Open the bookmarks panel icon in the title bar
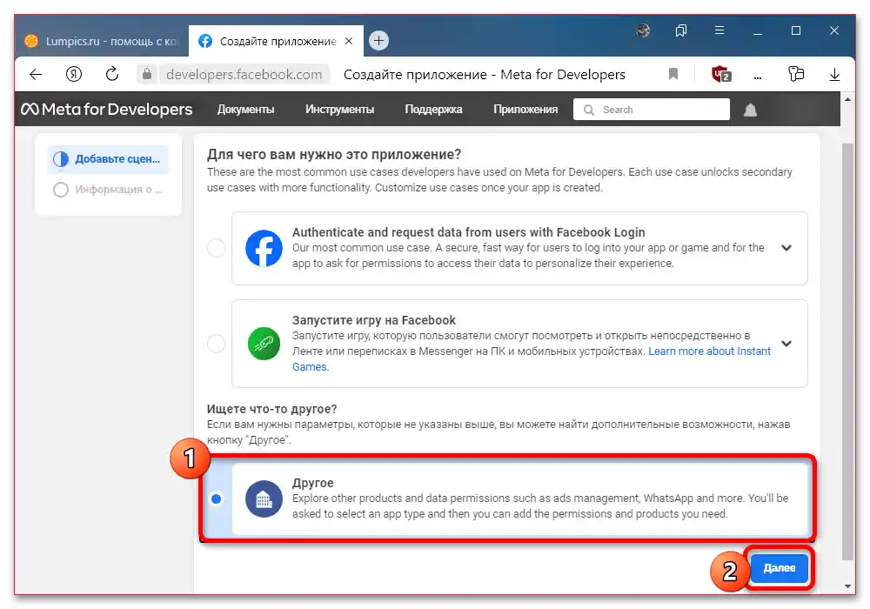The image size is (870, 609). (x=681, y=30)
